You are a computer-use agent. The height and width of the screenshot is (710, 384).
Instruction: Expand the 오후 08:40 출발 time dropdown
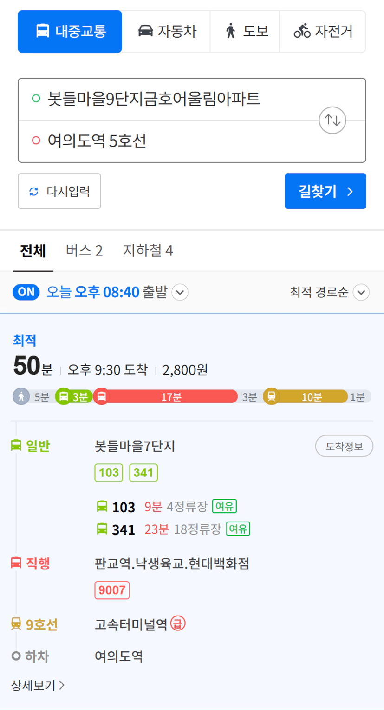180,293
